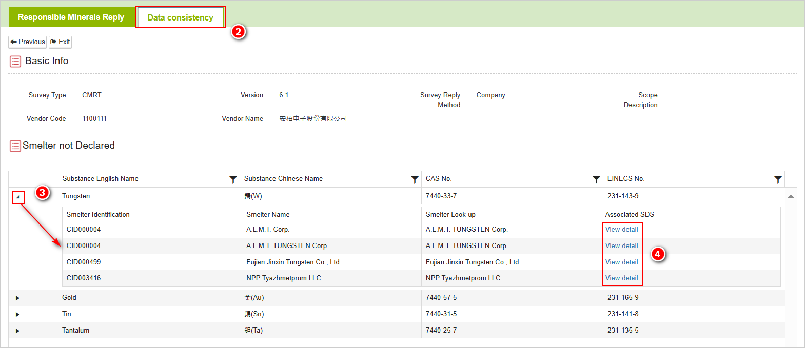The width and height of the screenshot is (805, 348).
Task: Sort by Substance Chinese Name header
Action: 283,179
